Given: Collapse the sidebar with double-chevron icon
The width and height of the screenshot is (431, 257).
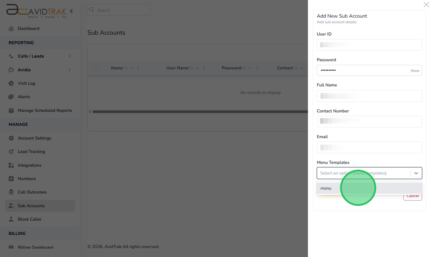Looking at the screenshot, I should (x=72, y=11).
